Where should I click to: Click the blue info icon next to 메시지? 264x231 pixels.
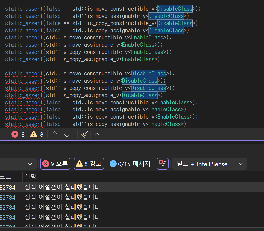113,164
